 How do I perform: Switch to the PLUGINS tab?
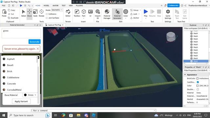tap(79, 6)
